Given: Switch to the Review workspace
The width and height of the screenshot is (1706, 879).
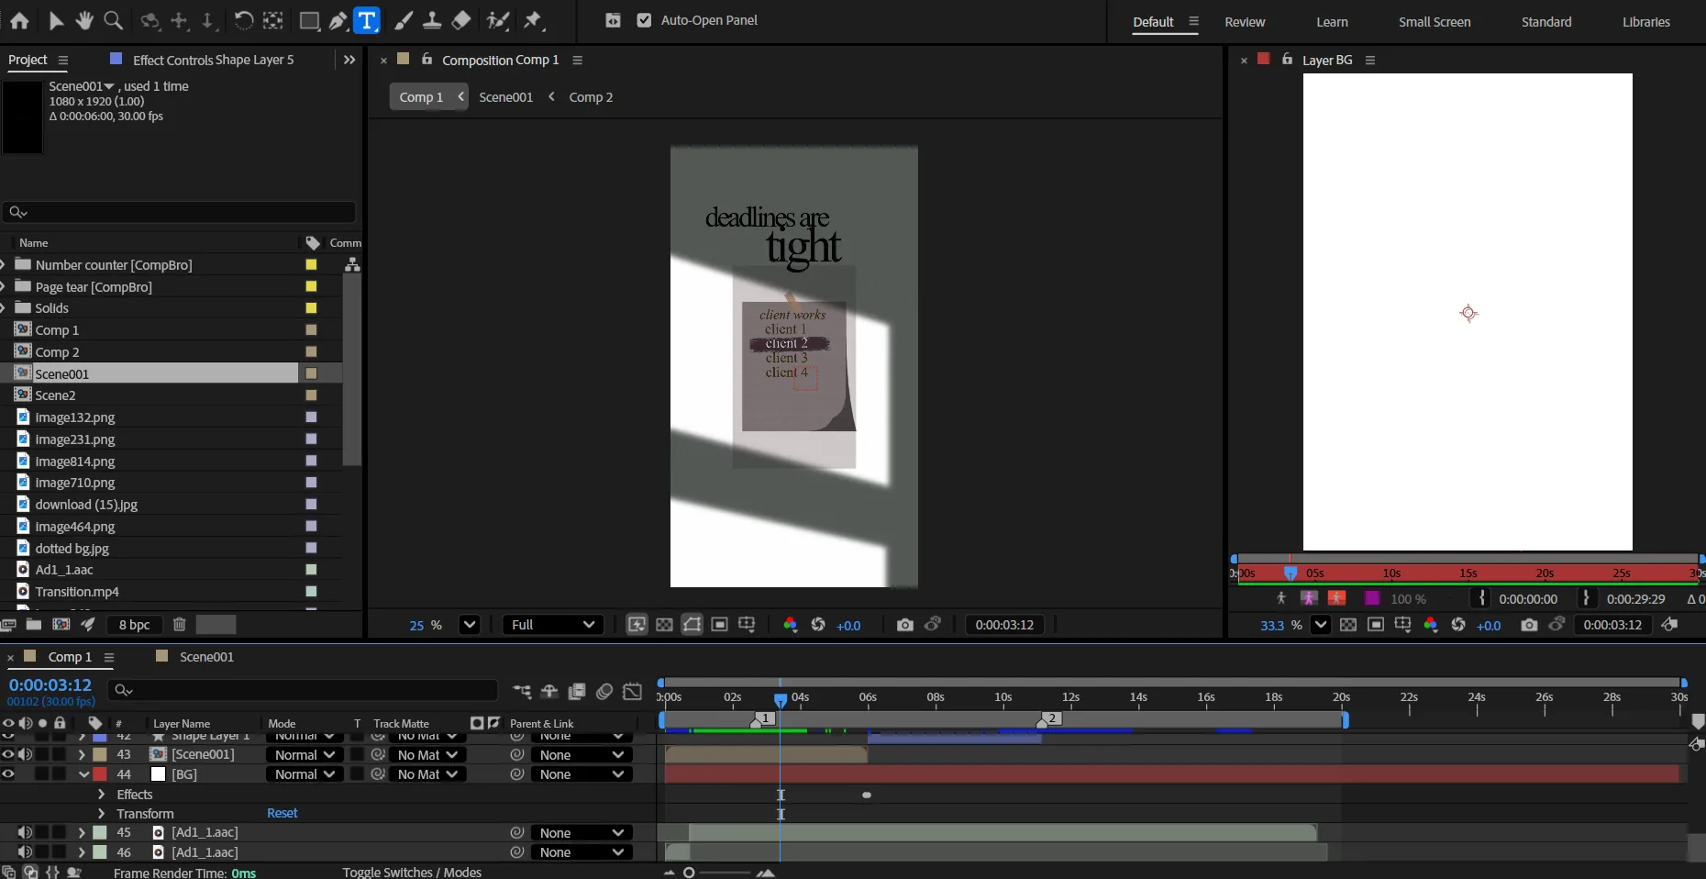Looking at the screenshot, I should (x=1244, y=22).
